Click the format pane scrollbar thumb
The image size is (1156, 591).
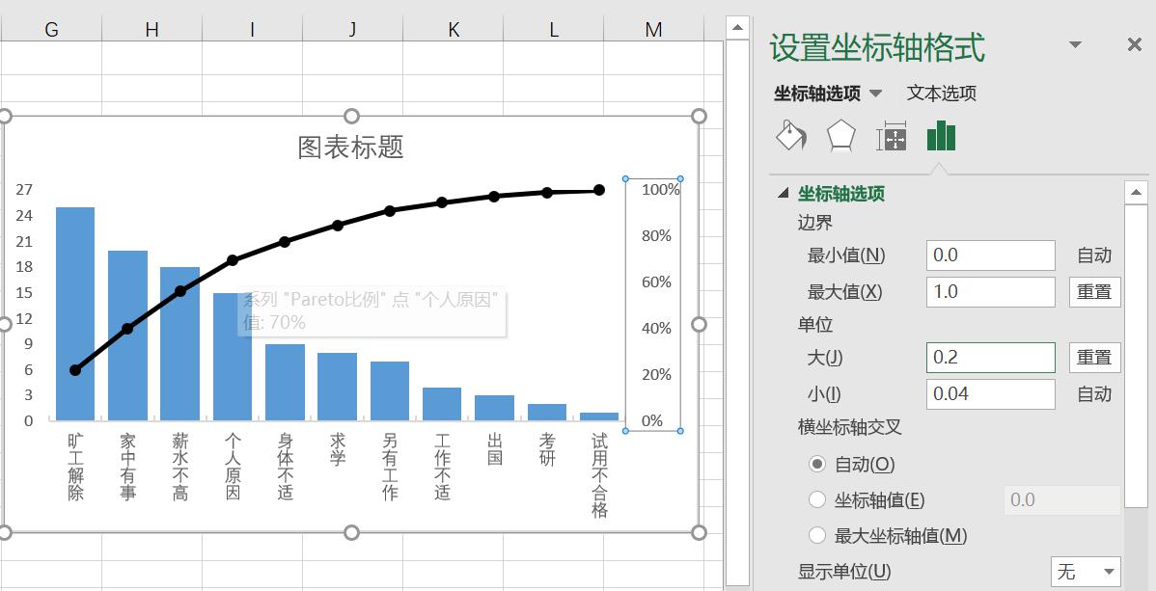(1136, 357)
